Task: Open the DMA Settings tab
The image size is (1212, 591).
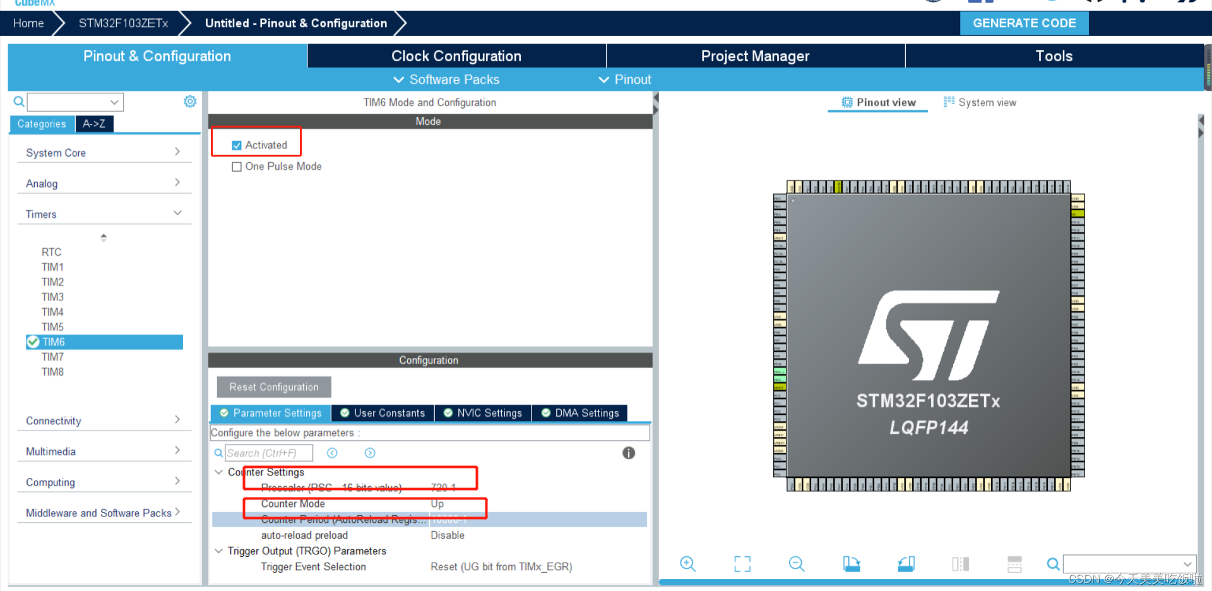Action: (580, 413)
